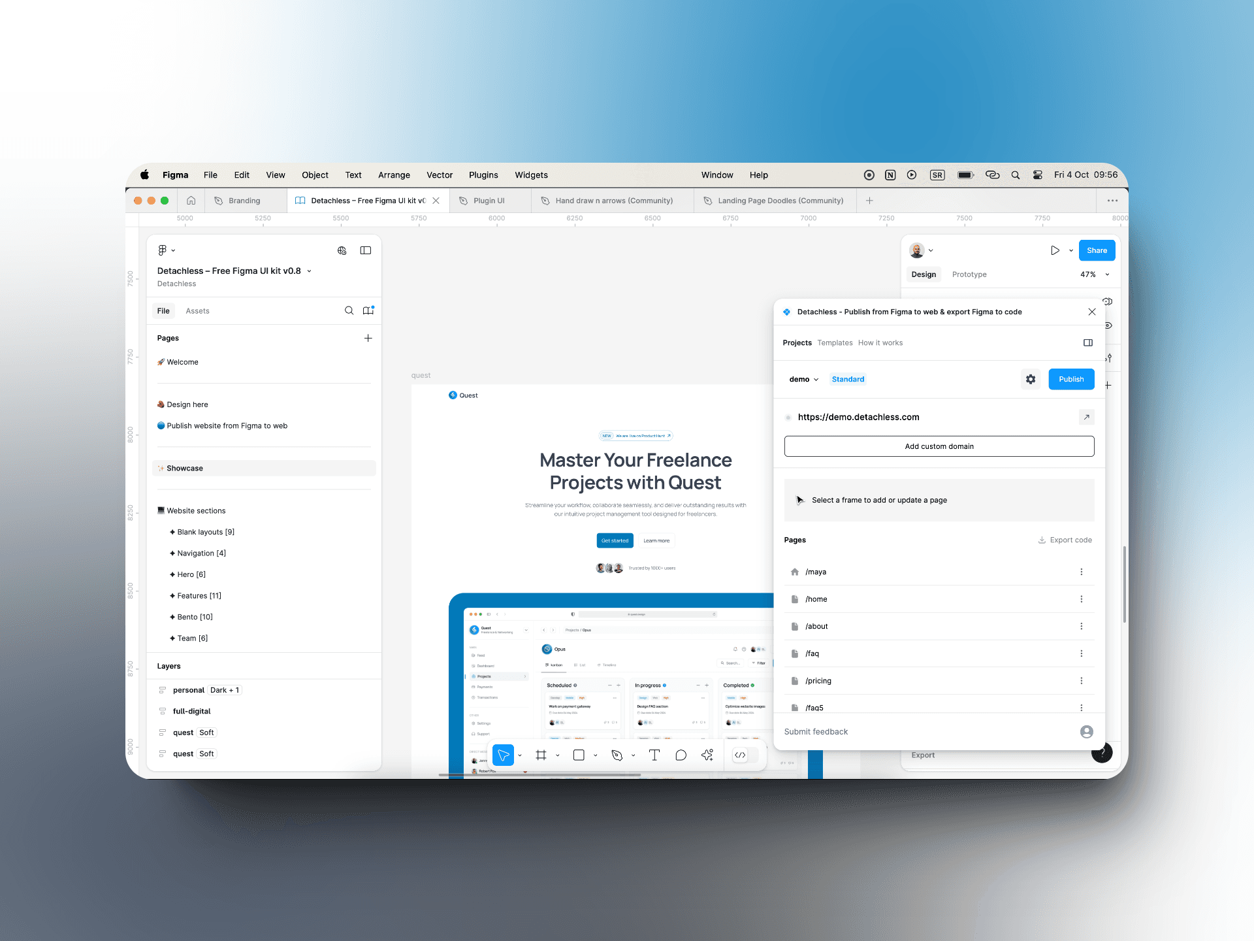Click the external link icon next to demo URL
The image size is (1254, 941).
pos(1085,416)
